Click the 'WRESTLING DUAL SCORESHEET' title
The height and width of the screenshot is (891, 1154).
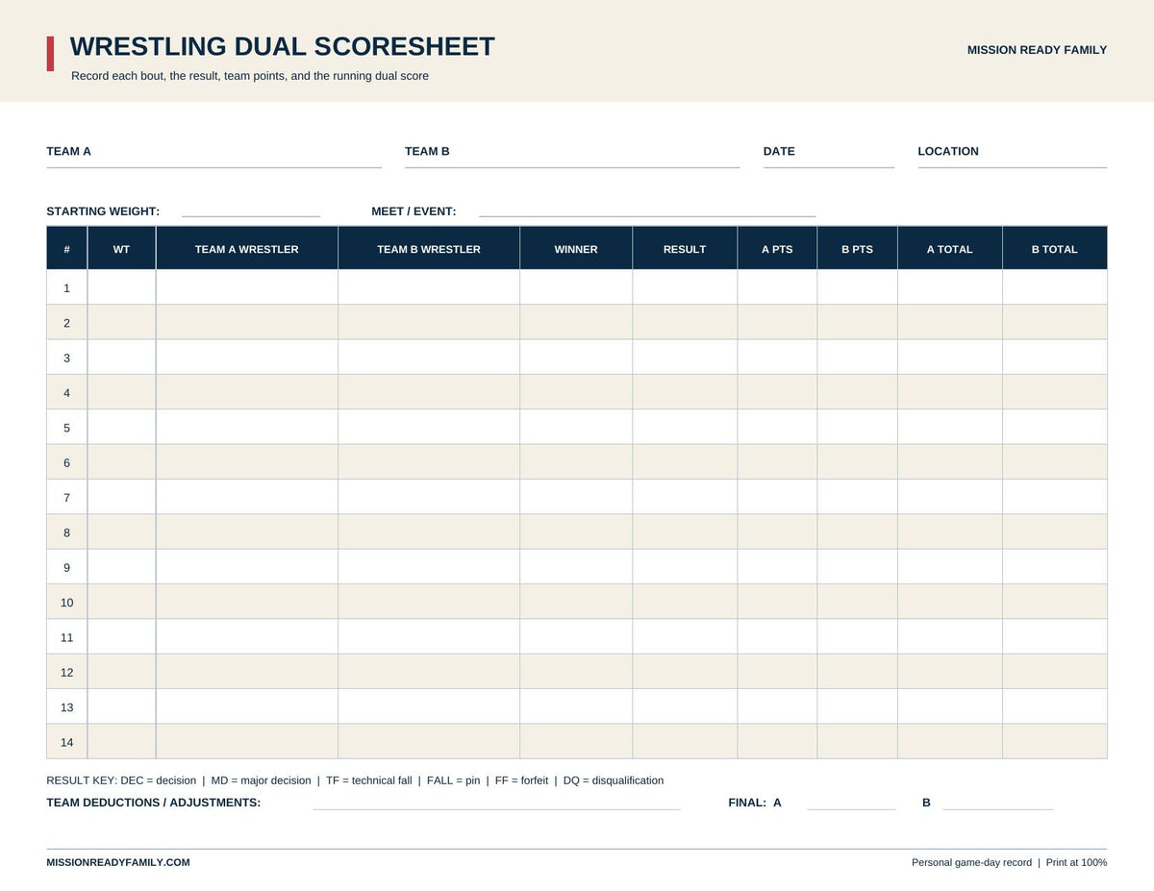(283, 46)
